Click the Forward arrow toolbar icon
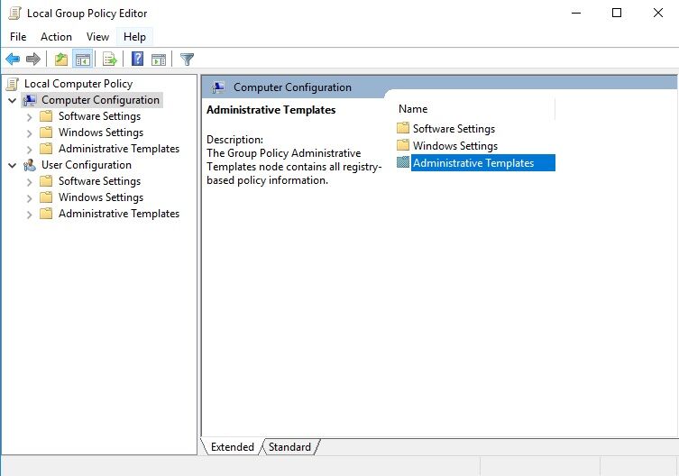This screenshot has width=679, height=476. pyautogui.click(x=32, y=59)
